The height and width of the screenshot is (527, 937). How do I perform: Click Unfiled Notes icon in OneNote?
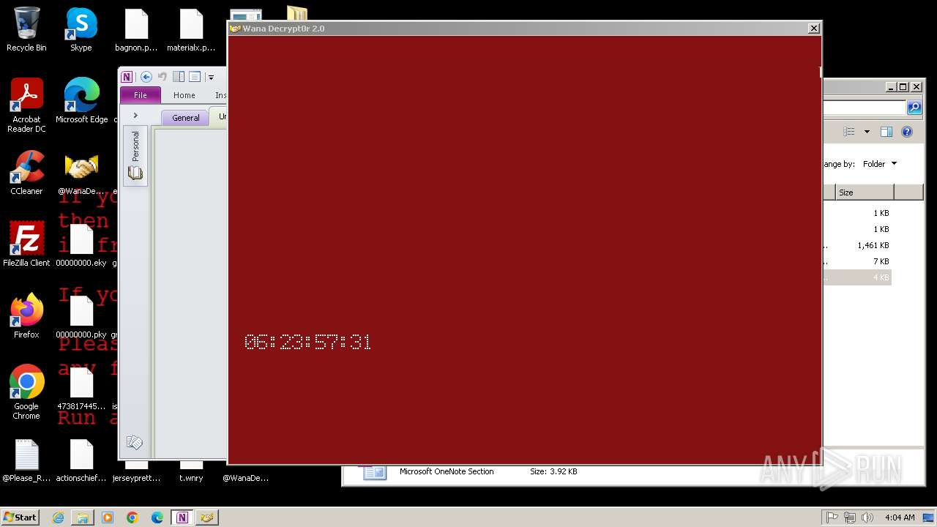[x=134, y=442]
